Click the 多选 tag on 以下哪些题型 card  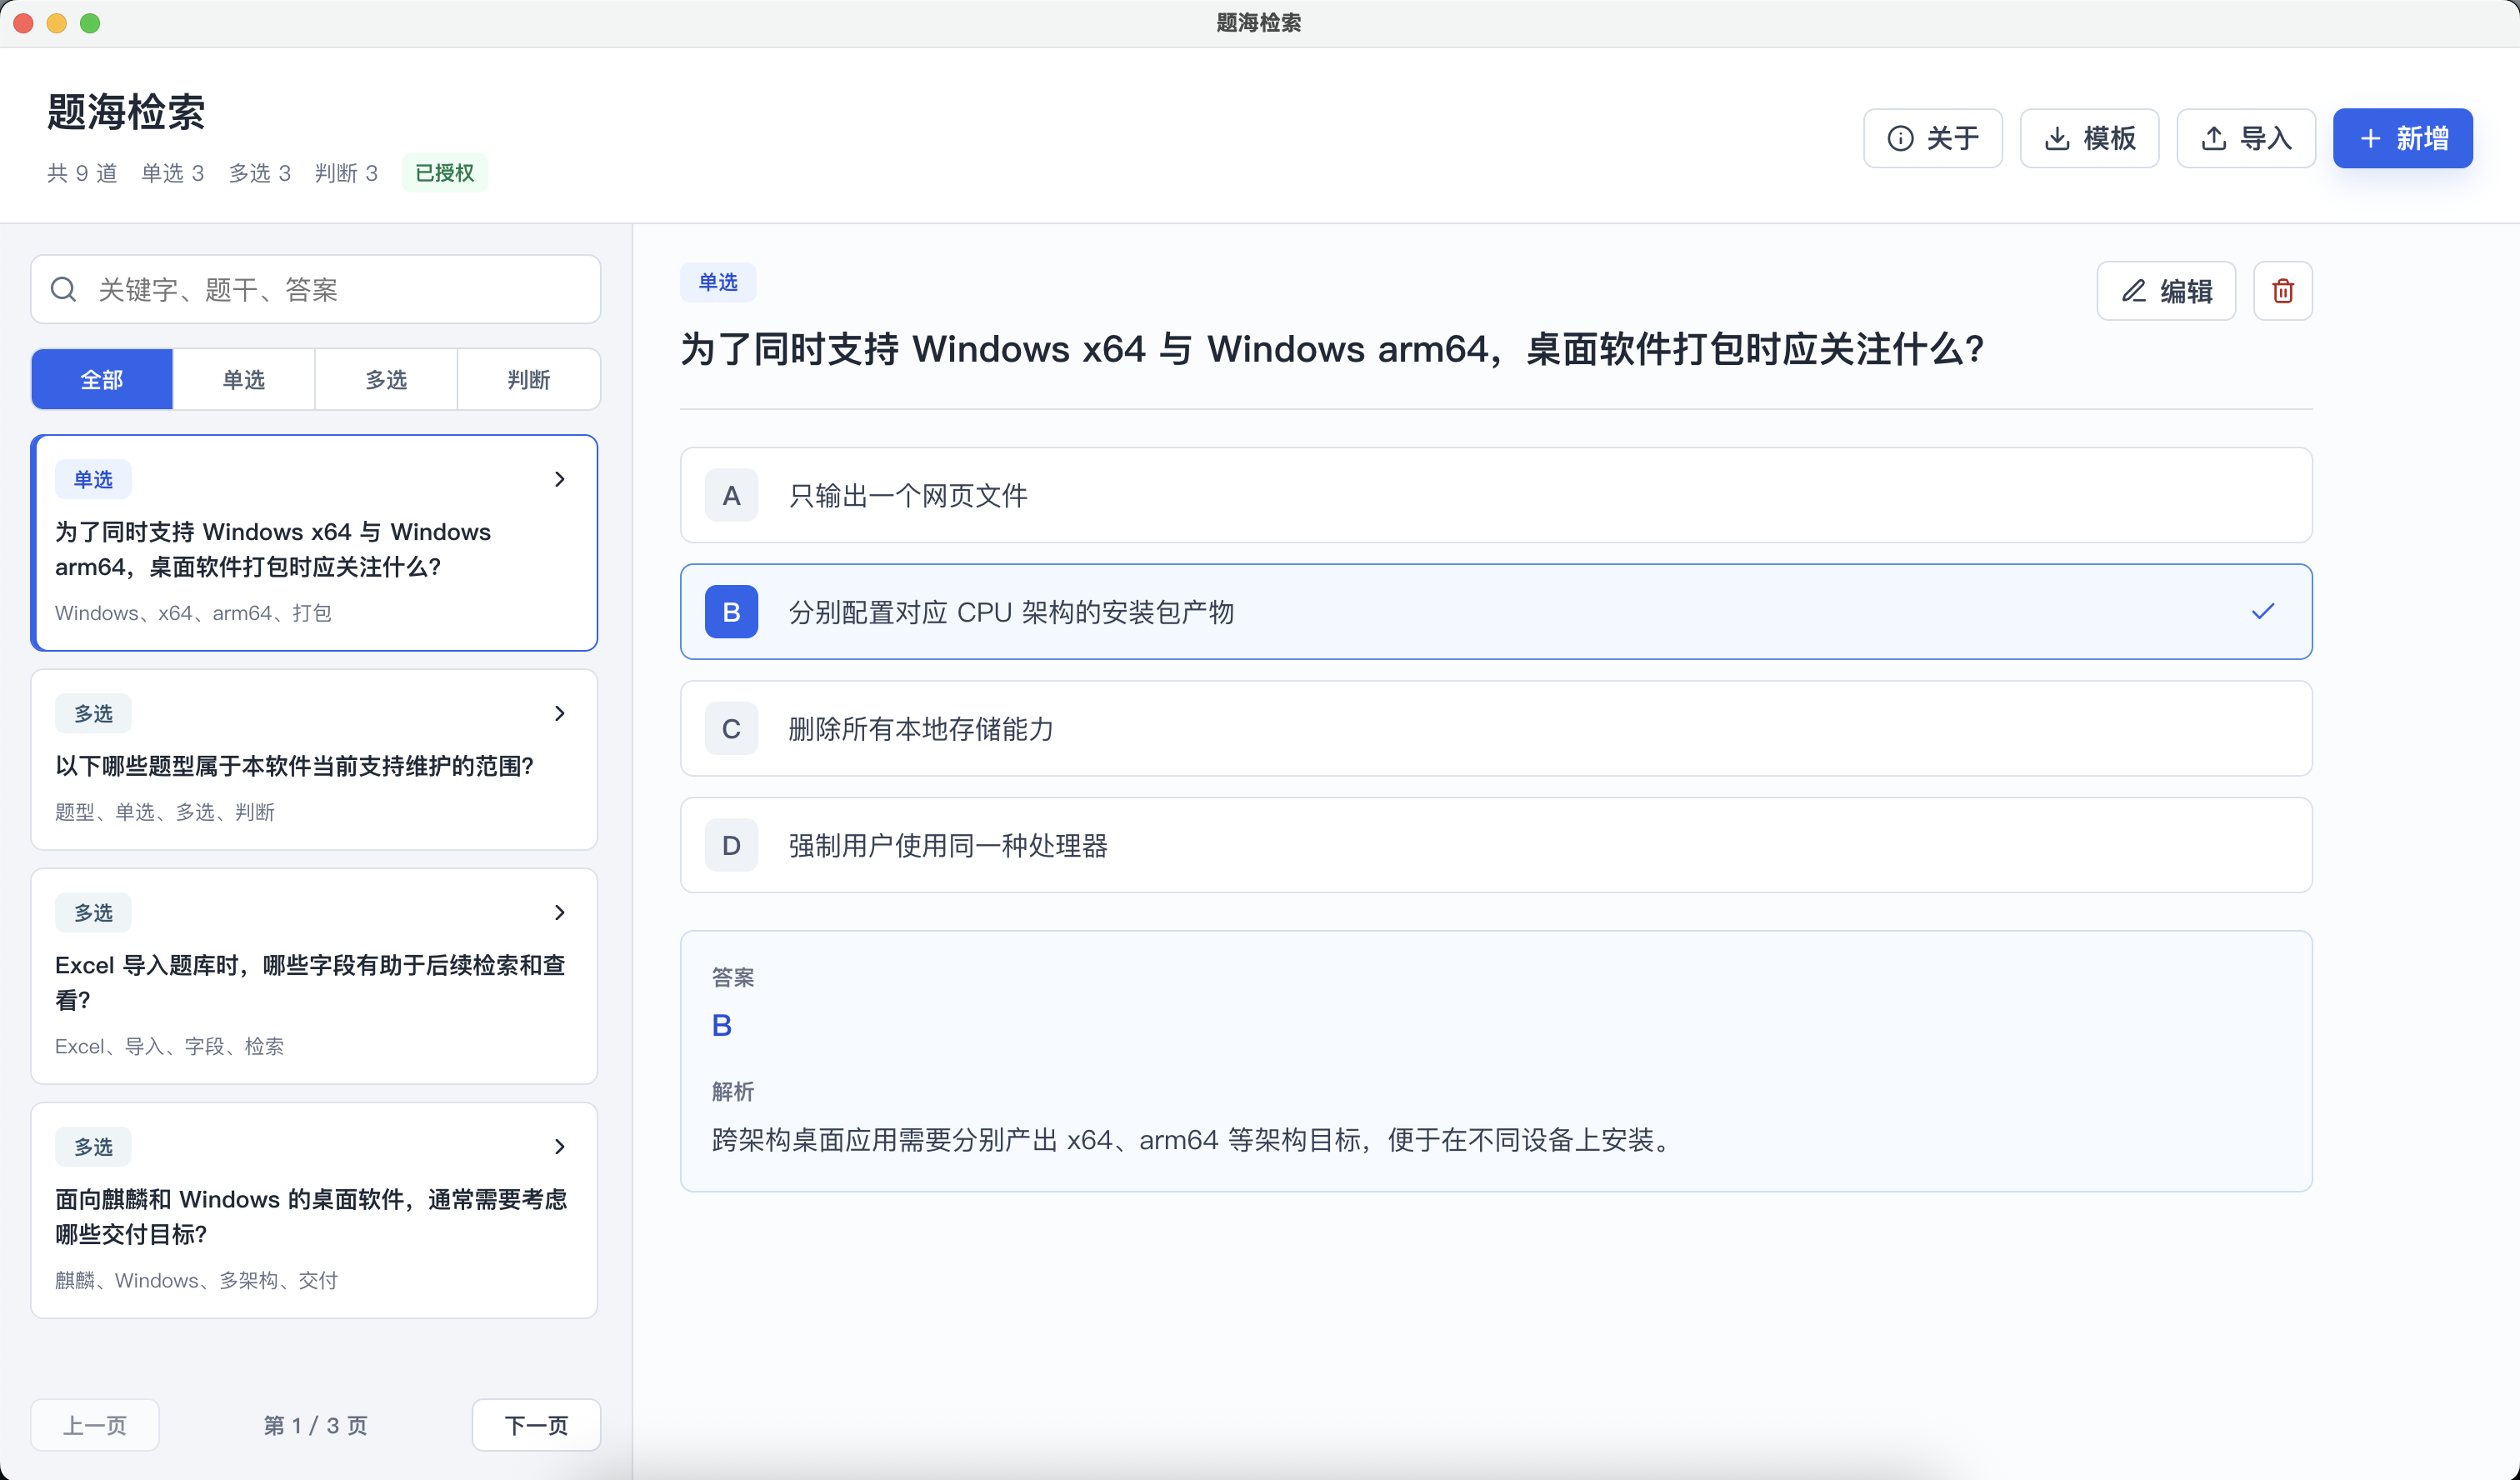[x=93, y=713]
